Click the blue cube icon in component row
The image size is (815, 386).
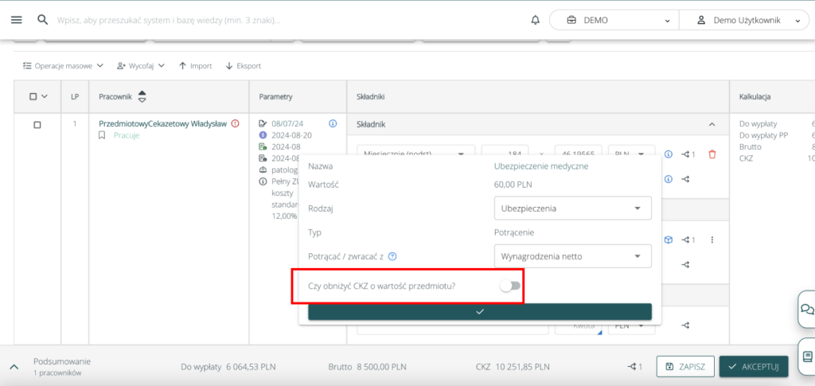coord(669,240)
